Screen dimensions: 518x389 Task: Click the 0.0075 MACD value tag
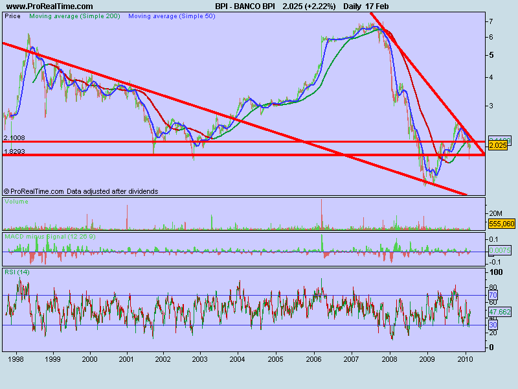coord(500,250)
